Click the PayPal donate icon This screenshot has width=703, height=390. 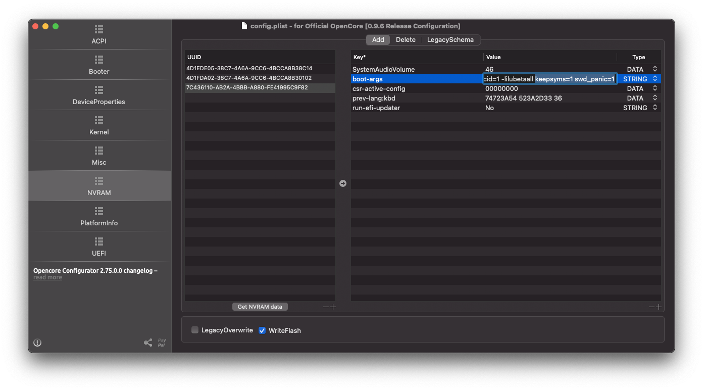point(162,343)
